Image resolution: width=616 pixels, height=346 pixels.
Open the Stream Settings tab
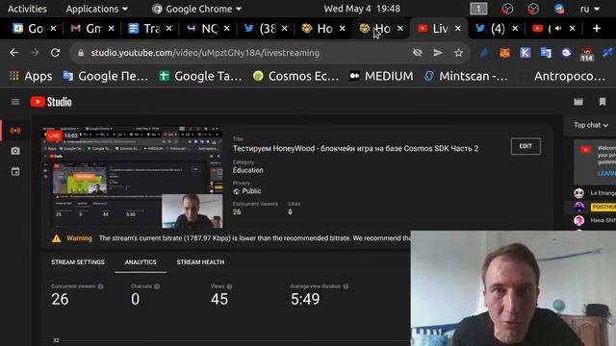click(78, 262)
